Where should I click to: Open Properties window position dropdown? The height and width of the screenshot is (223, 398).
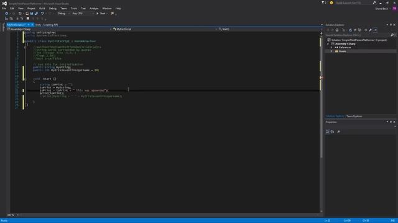tap(387, 122)
